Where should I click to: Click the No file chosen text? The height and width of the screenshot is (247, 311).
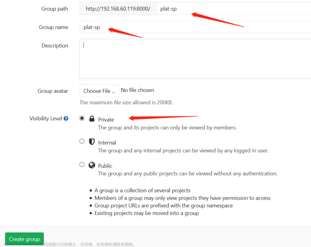pos(137,90)
